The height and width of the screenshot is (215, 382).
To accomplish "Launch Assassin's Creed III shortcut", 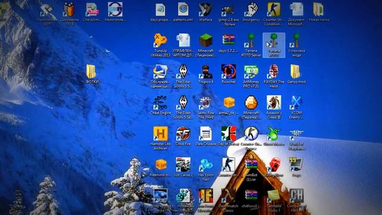I will (x=273, y=107).
